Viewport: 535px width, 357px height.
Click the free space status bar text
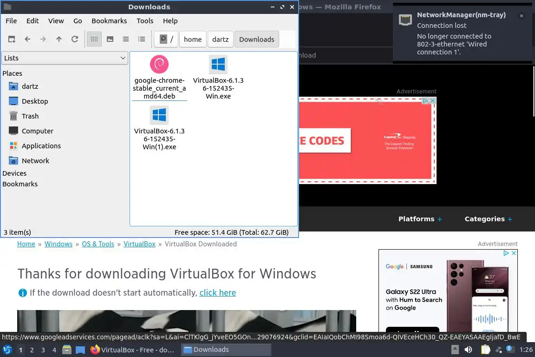(x=231, y=232)
